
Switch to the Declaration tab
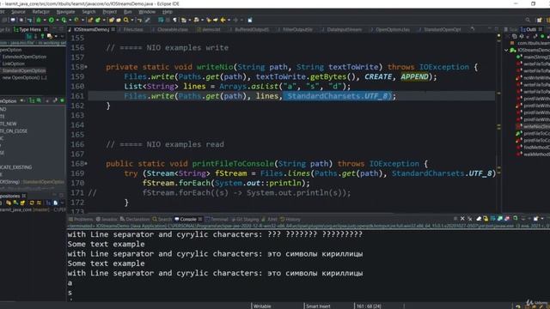pos(135,220)
